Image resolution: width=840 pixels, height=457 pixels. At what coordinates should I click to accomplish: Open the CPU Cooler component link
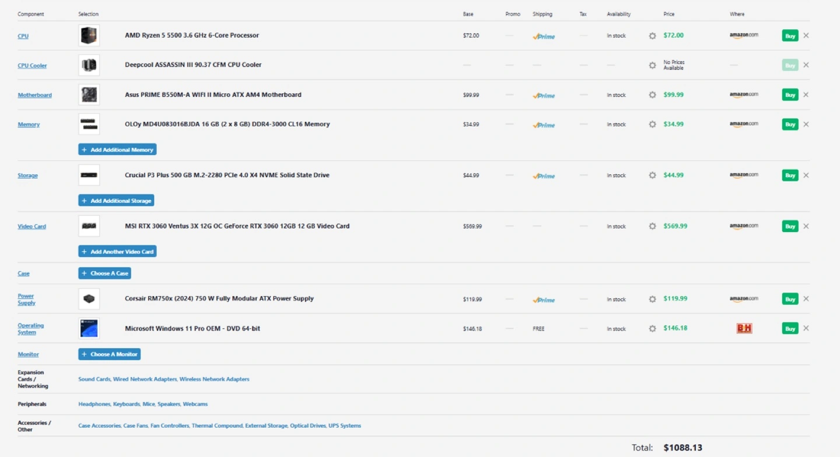[x=32, y=66]
